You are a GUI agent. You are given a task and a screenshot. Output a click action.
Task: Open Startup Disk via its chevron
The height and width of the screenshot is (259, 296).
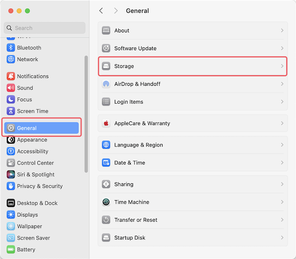click(282, 238)
